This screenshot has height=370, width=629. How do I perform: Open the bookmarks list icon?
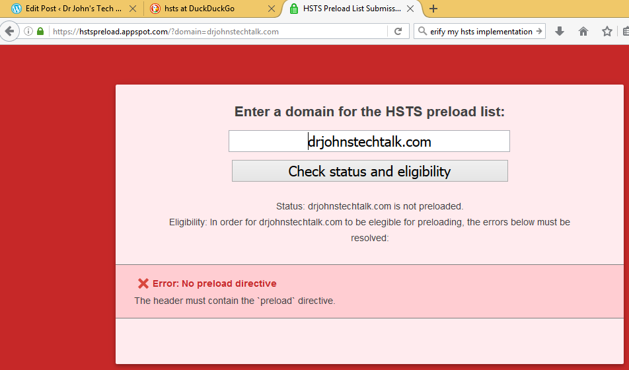626,31
